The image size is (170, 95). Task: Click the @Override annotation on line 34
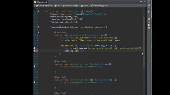coord(60,77)
